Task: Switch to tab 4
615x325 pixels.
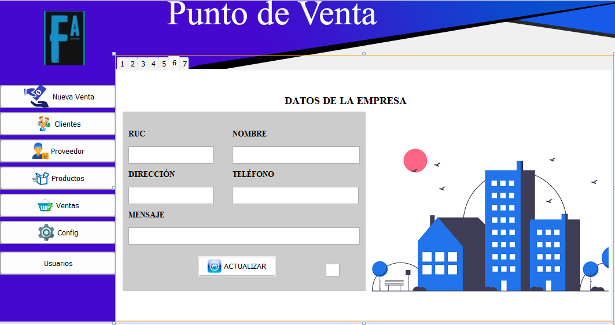Action: pyautogui.click(x=153, y=64)
